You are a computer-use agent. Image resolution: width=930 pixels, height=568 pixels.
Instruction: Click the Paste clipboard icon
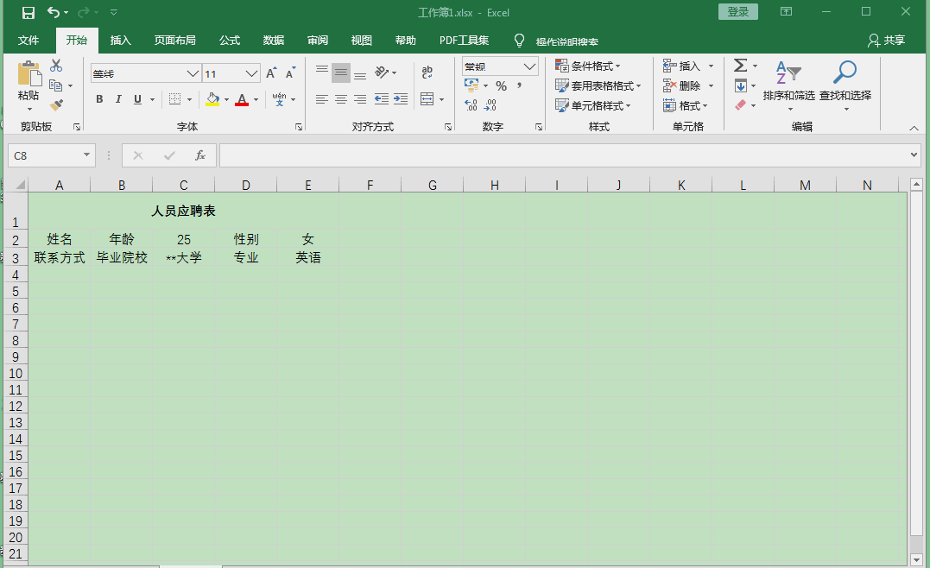(28, 74)
